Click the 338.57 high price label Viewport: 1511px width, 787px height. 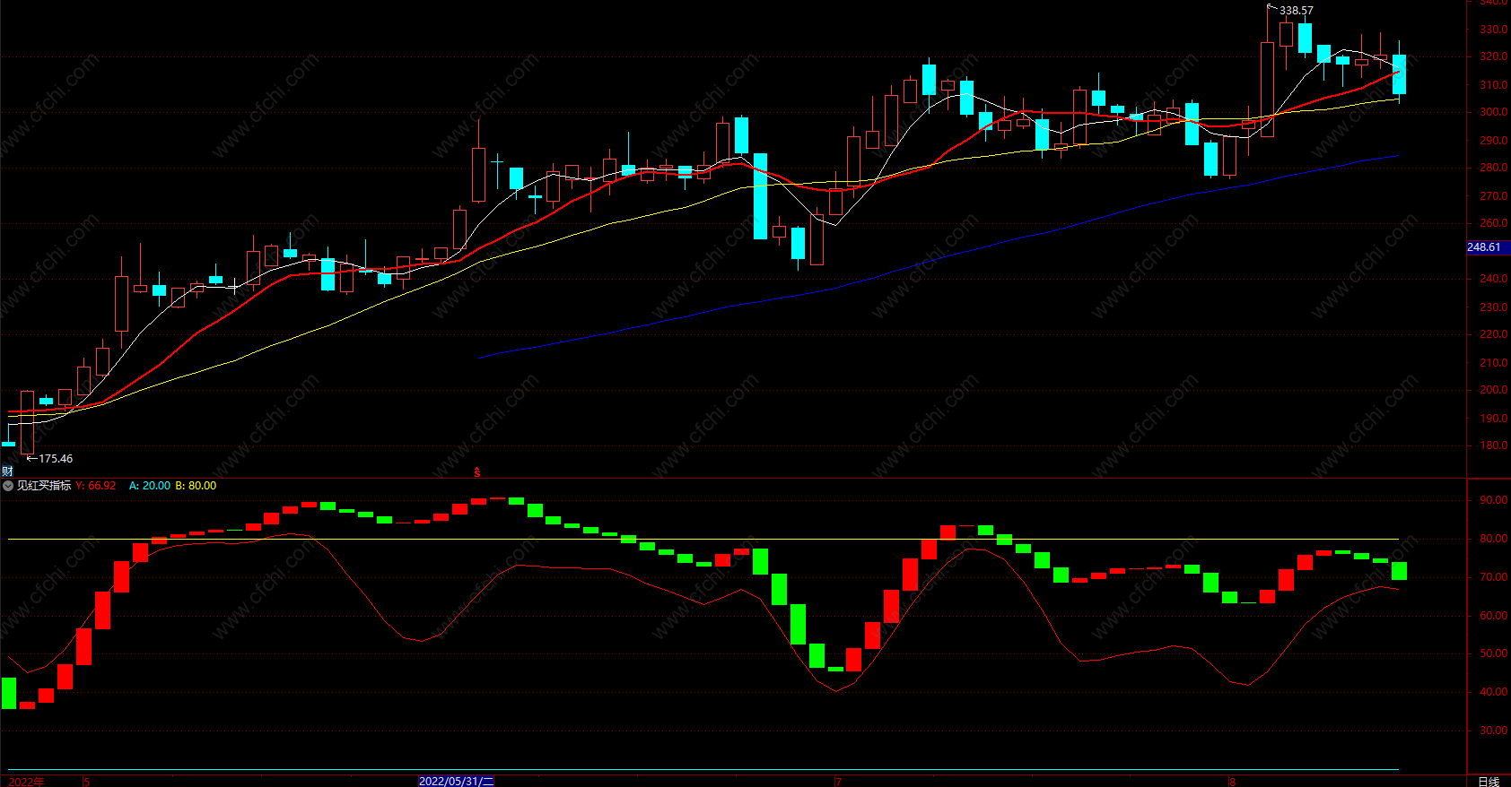pos(1297,11)
